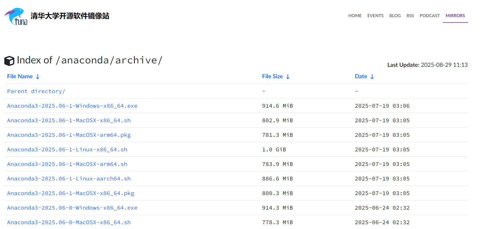Go to Parent directory/
The height and width of the screenshot is (229, 480).
click(36, 91)
